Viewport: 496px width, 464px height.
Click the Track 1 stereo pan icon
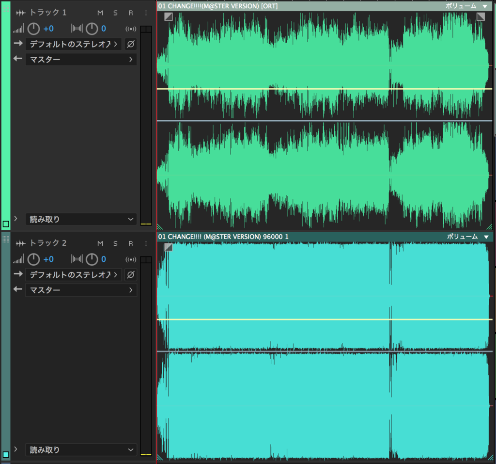coord(77,29)
